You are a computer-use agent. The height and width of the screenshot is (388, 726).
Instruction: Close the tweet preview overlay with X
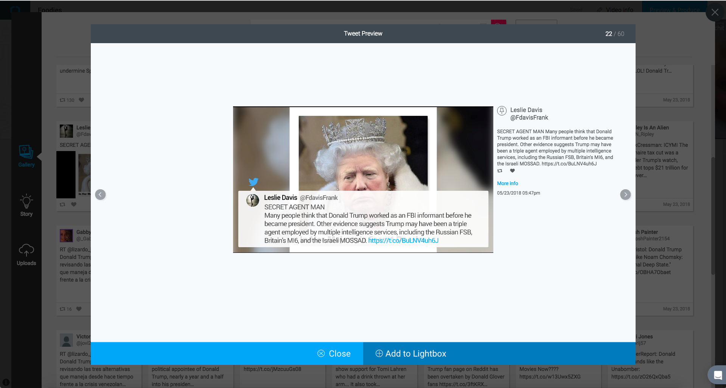point(715,12)
